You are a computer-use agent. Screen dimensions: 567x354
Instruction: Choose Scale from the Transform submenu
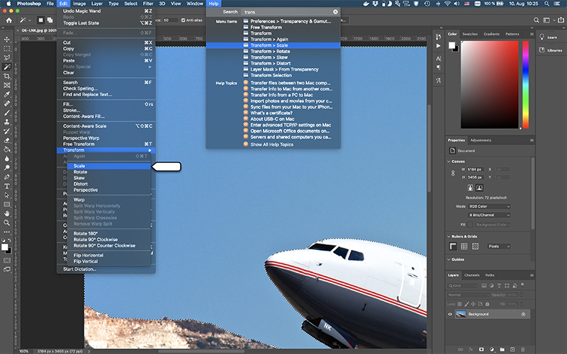(x=79, y=166)
